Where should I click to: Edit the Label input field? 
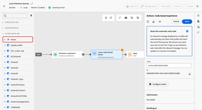[169, 65]
